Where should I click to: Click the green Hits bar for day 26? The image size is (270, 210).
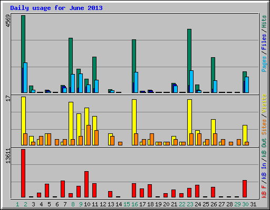213,68
